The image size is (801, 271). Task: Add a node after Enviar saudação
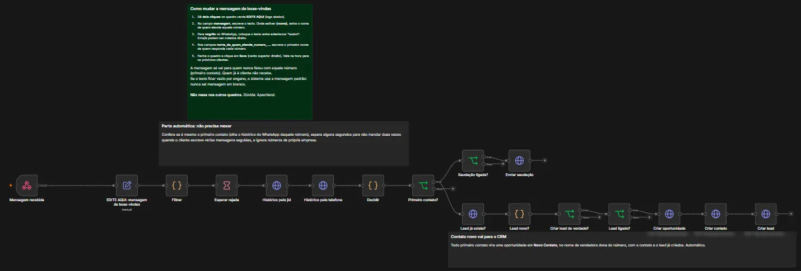click(x=545, y=160)
